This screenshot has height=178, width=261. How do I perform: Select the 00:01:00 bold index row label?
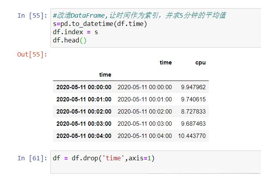[x=84, y=99]
